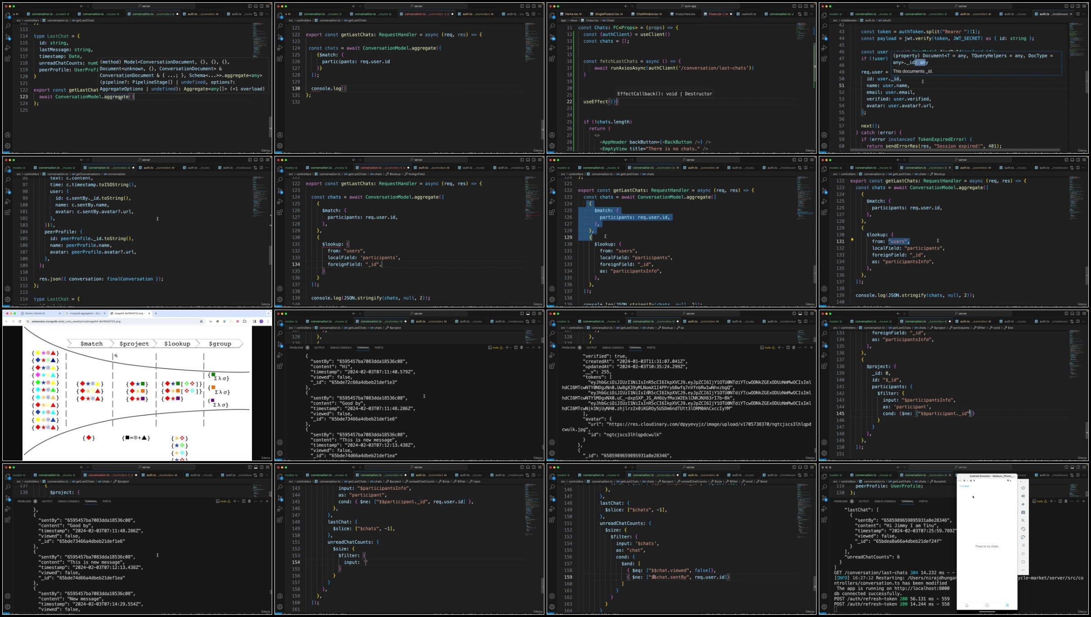The height and width of the screenshot is (617, 1091).
Task: Click the emulator Overview square button
Action: pyautogui.click(x=1023, y=562)
